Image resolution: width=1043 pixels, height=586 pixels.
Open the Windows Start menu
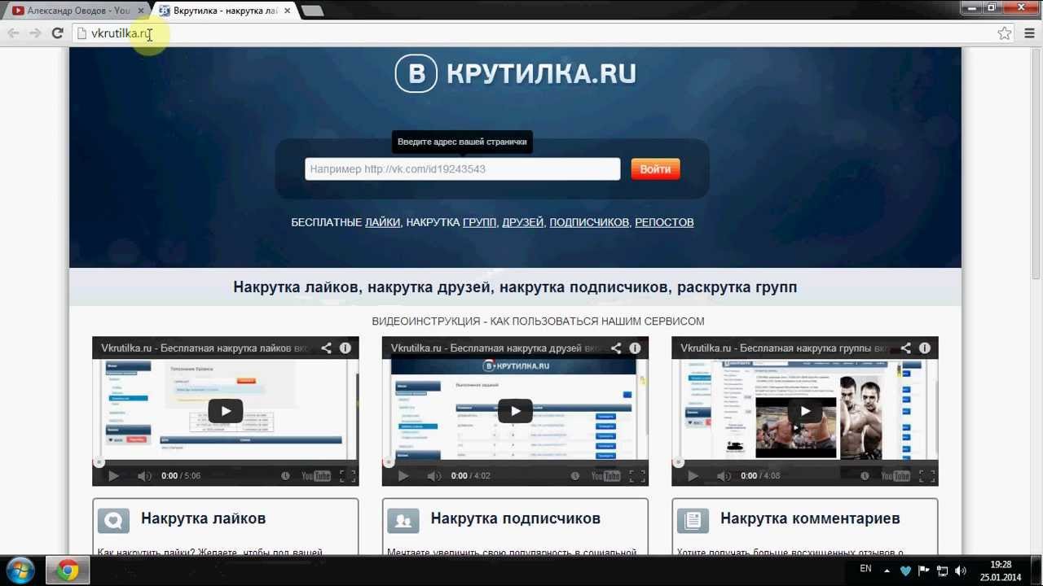pyautogui.click(x=20, y=571)
